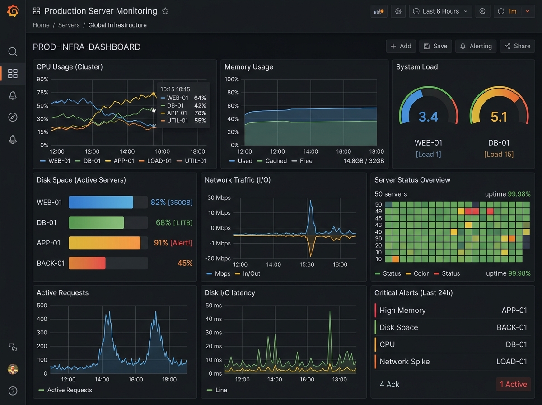Open Help with the question mark icon

tap(13, 391)
